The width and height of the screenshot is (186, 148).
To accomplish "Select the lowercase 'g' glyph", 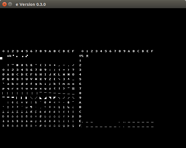I will [36, 84].
